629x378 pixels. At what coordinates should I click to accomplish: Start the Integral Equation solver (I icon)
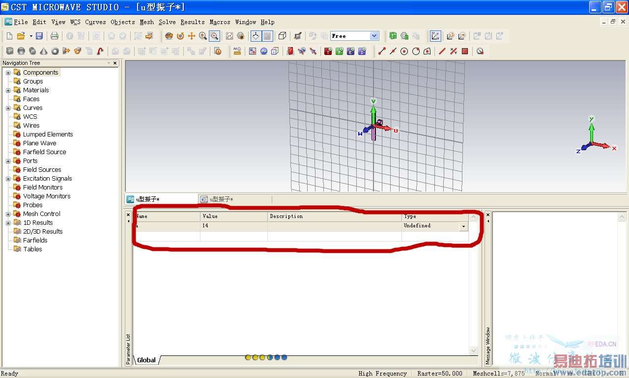pos(362,51)
